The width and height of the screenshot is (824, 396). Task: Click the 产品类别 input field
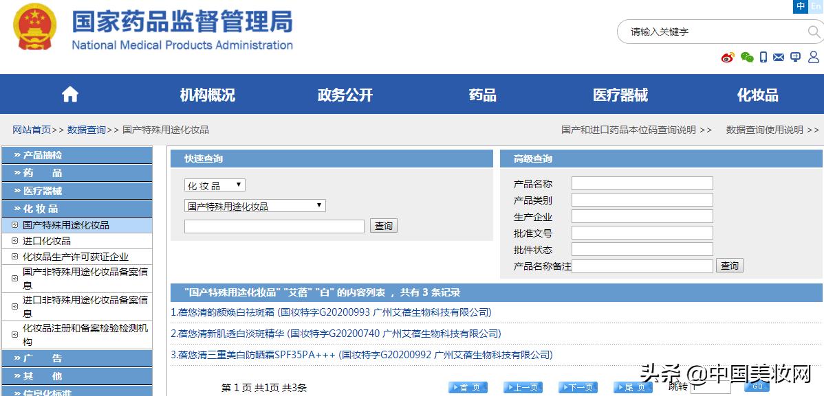[642, 200]
